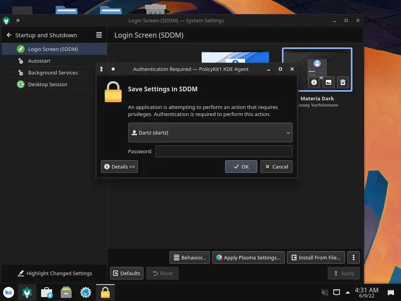
Task: Click the dialog's window menu icon
Action: pos(101,69)
